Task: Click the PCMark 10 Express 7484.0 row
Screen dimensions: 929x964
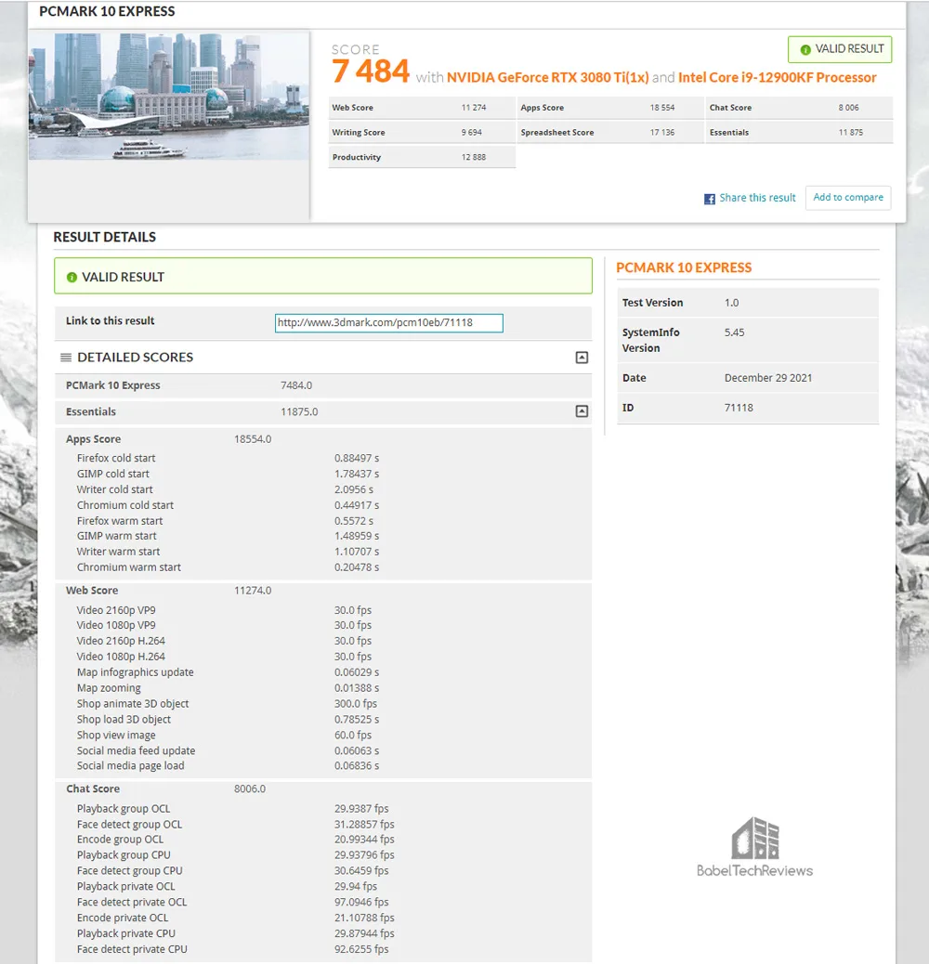Action: click(x=323, y=385)
